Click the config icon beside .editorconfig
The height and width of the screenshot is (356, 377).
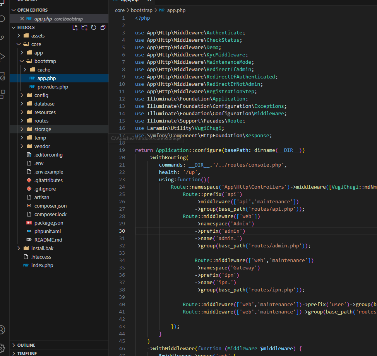(29, 155)
